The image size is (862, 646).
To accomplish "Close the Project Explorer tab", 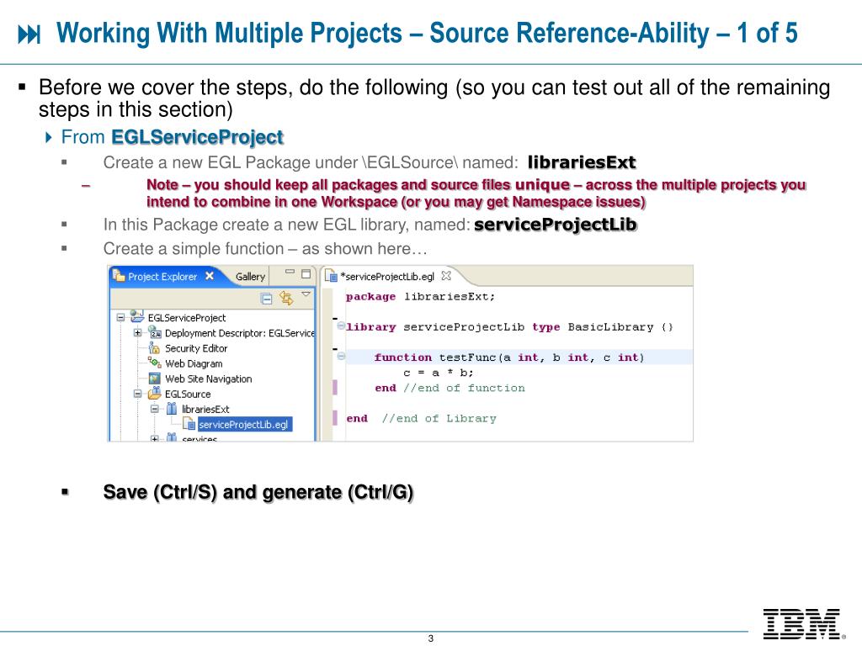I will point(210,276).
